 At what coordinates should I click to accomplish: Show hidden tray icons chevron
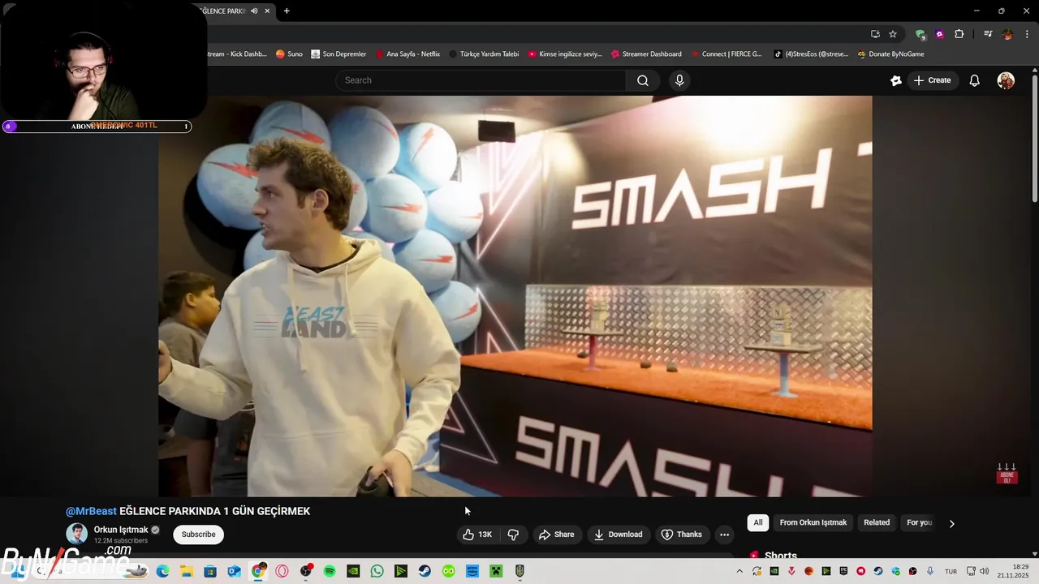[739, 571]
